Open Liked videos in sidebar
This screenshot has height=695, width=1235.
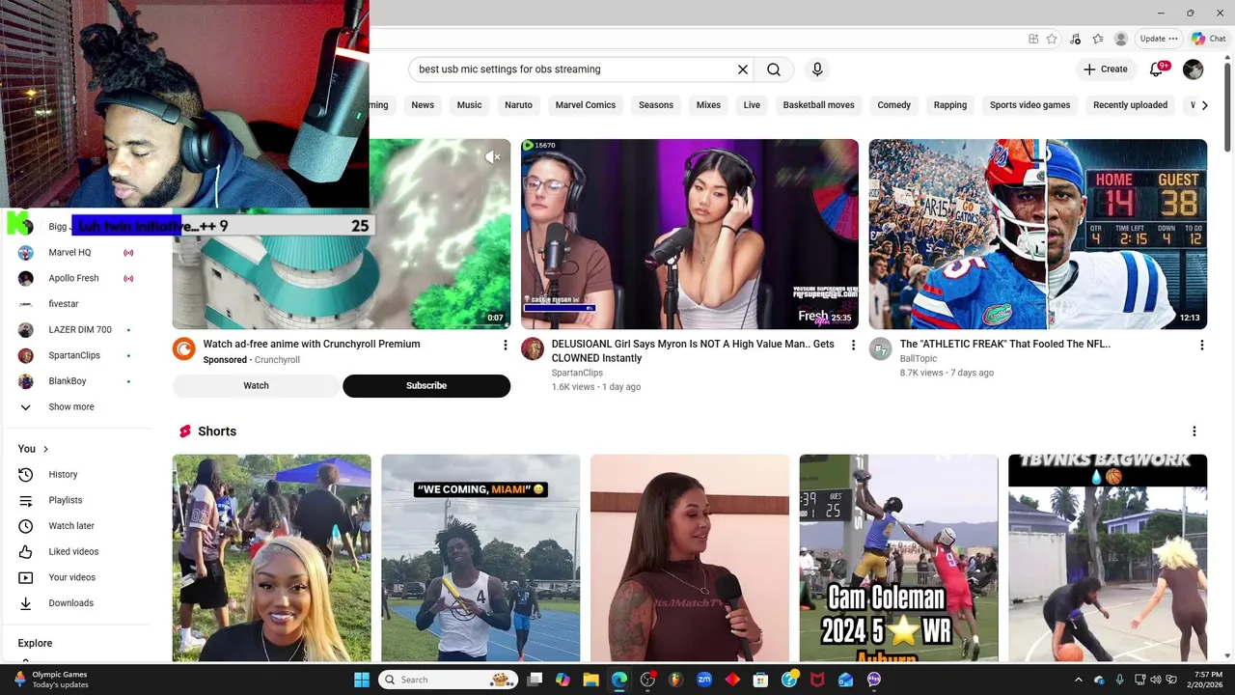(x=76, y=552)
